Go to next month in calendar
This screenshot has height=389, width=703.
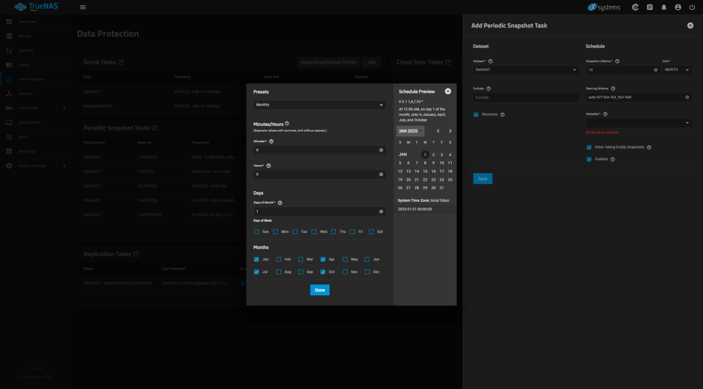[450, 131]
